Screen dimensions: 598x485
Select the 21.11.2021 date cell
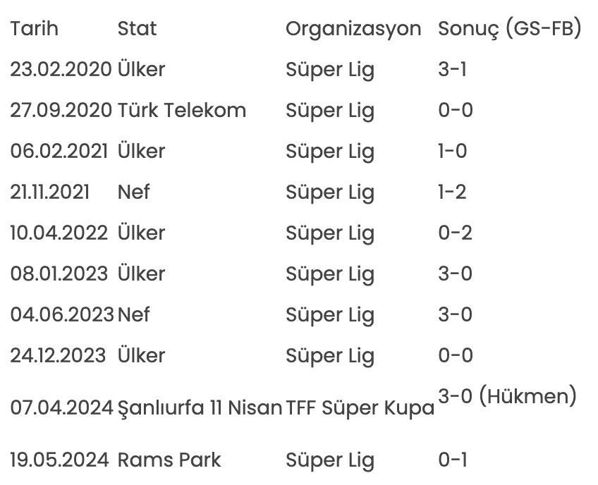click(50, 192)
